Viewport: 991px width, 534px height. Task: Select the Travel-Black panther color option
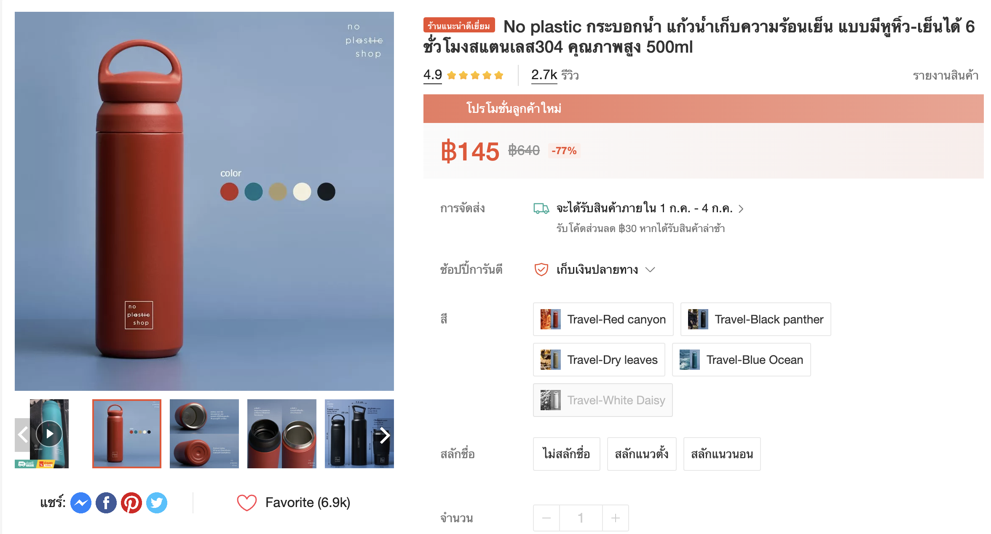pyautogui.click(x=755, y=319)
